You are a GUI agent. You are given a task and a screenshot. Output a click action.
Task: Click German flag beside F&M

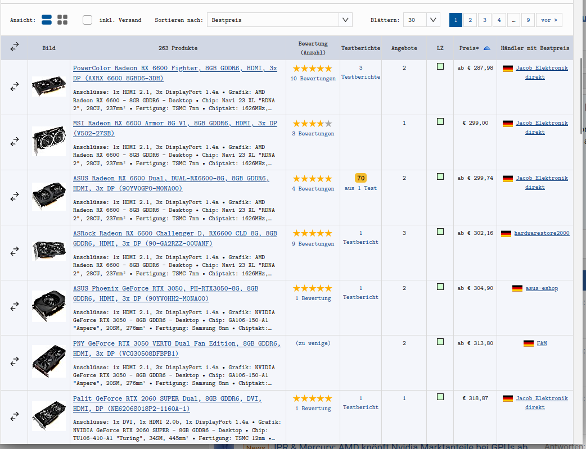(529, 343)
